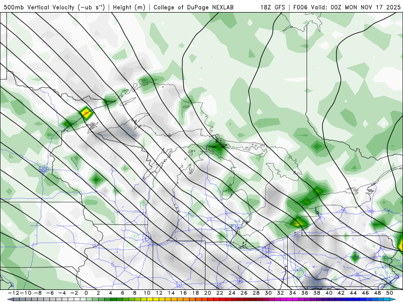
Task: Click the 'Height (m)' header label
Action: tap(129, 7)
